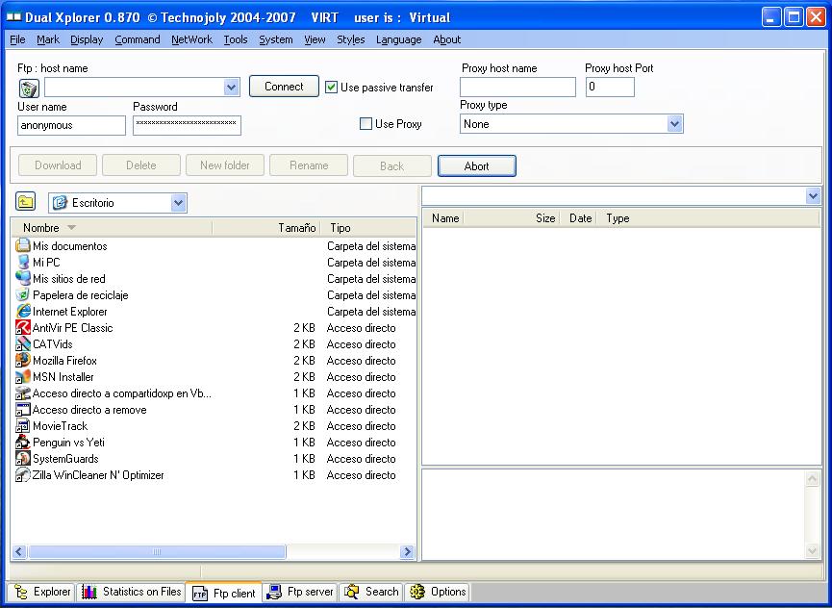Viewport: 832px width, 608px height.
Task: Click the Tipo column header
Action: pos(368,228)
